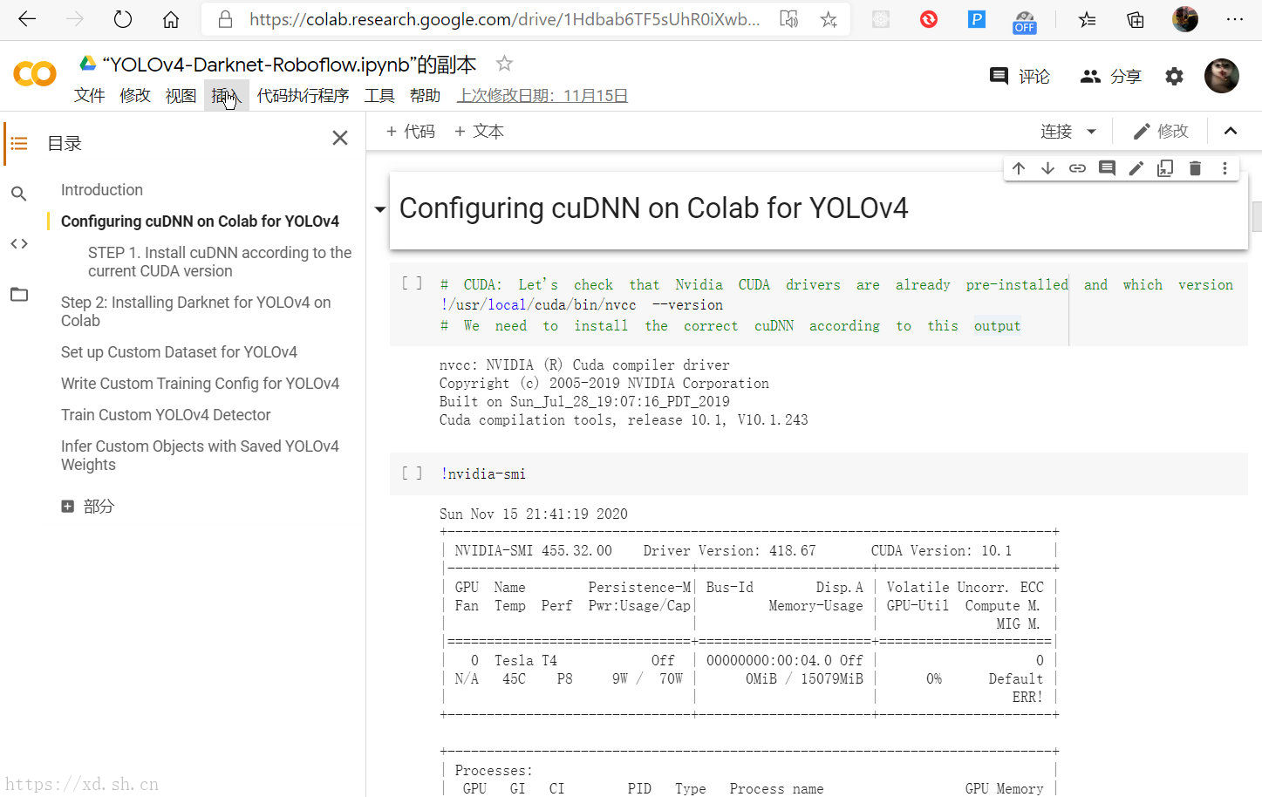Go to Infer Custom Objects section
Viewport: 1262px width, 797px height.
pyautogui.click(x=200, y=455)
